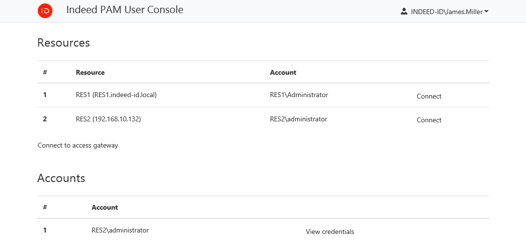Expand the caret next to James.Miller
Viewport: 526px width, 249px height.
[x=486, y=11]
